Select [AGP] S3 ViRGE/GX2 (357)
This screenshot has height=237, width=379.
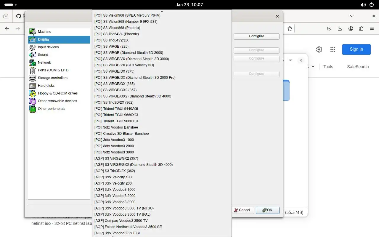pos(162,158)
